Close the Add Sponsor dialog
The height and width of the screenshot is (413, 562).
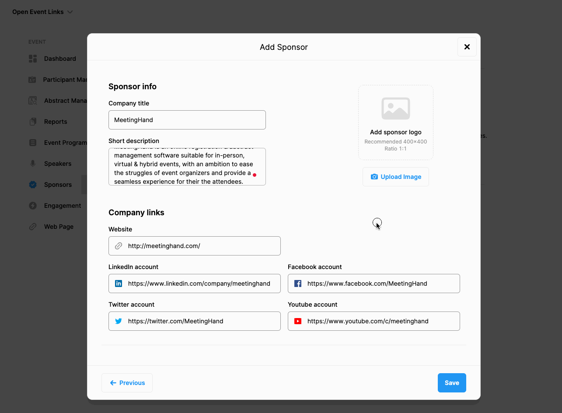point(467,47)
